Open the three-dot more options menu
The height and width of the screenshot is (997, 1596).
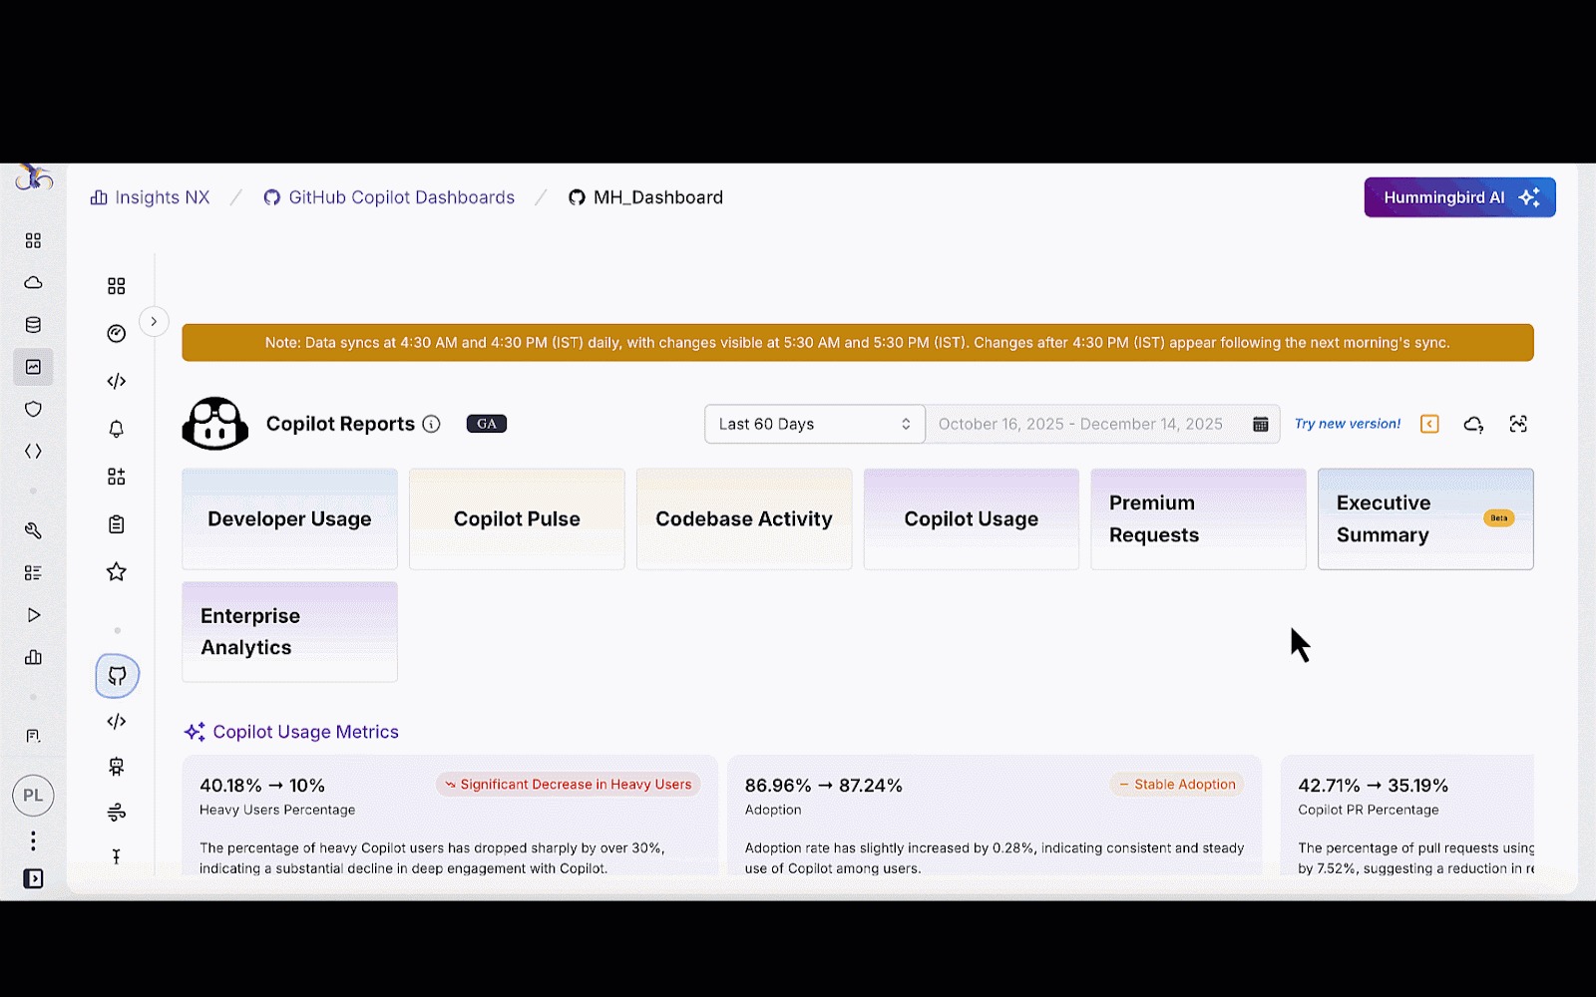click(x=33, y=840)
